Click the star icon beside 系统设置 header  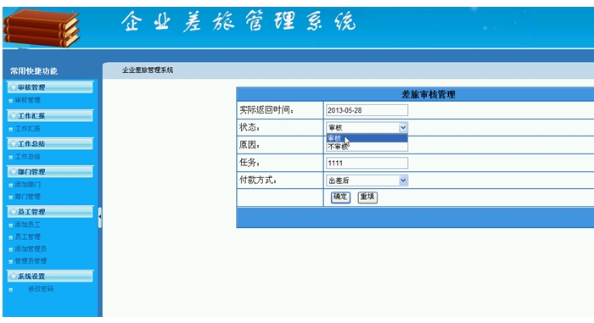[14, 276]
